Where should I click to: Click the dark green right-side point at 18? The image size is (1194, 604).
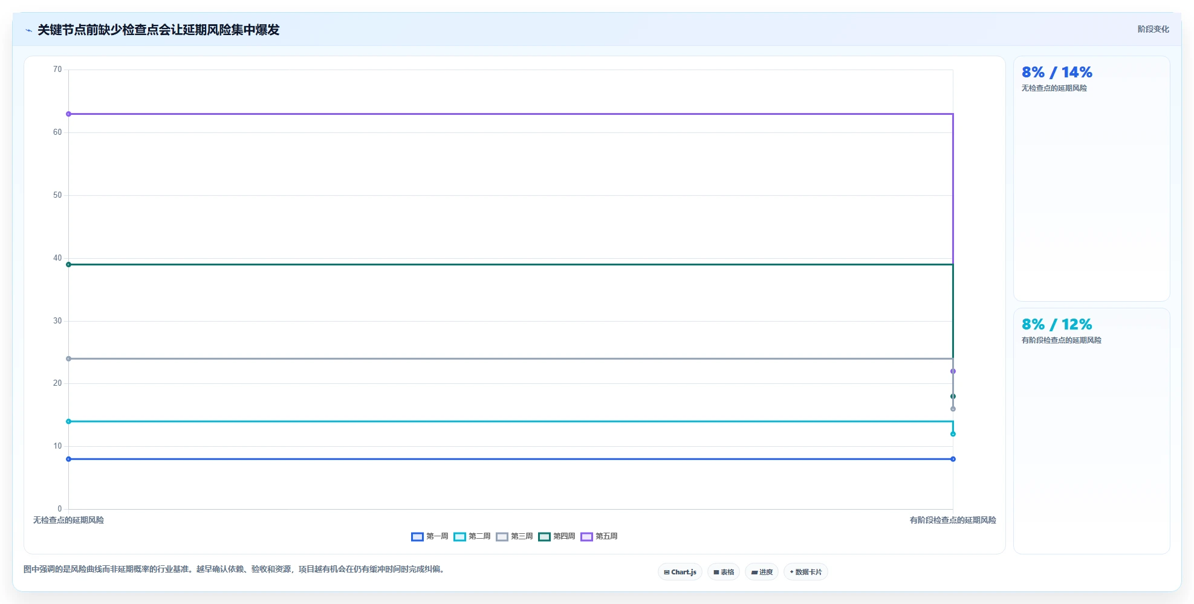pos(953,397)
